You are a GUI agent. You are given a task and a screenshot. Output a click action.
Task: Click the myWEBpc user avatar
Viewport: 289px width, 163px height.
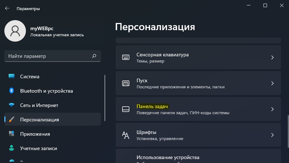(x=15, y=31)
